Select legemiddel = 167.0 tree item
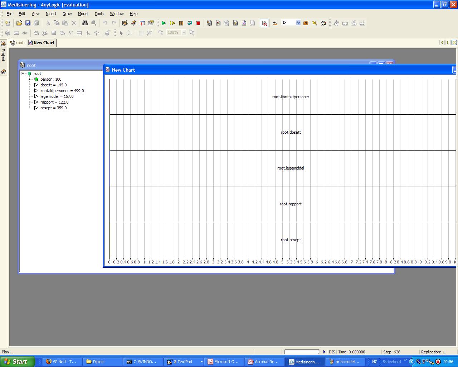Viewport: 458px width, 367px height. tap(57, 96)
